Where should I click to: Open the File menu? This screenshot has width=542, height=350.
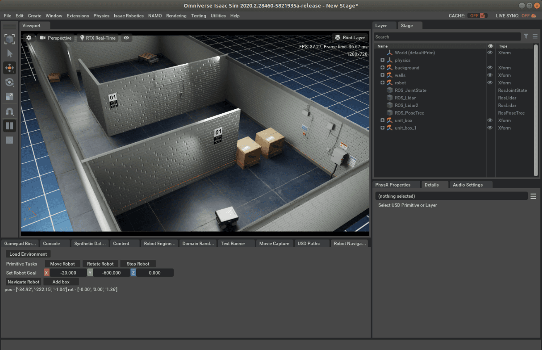point(7,16)
